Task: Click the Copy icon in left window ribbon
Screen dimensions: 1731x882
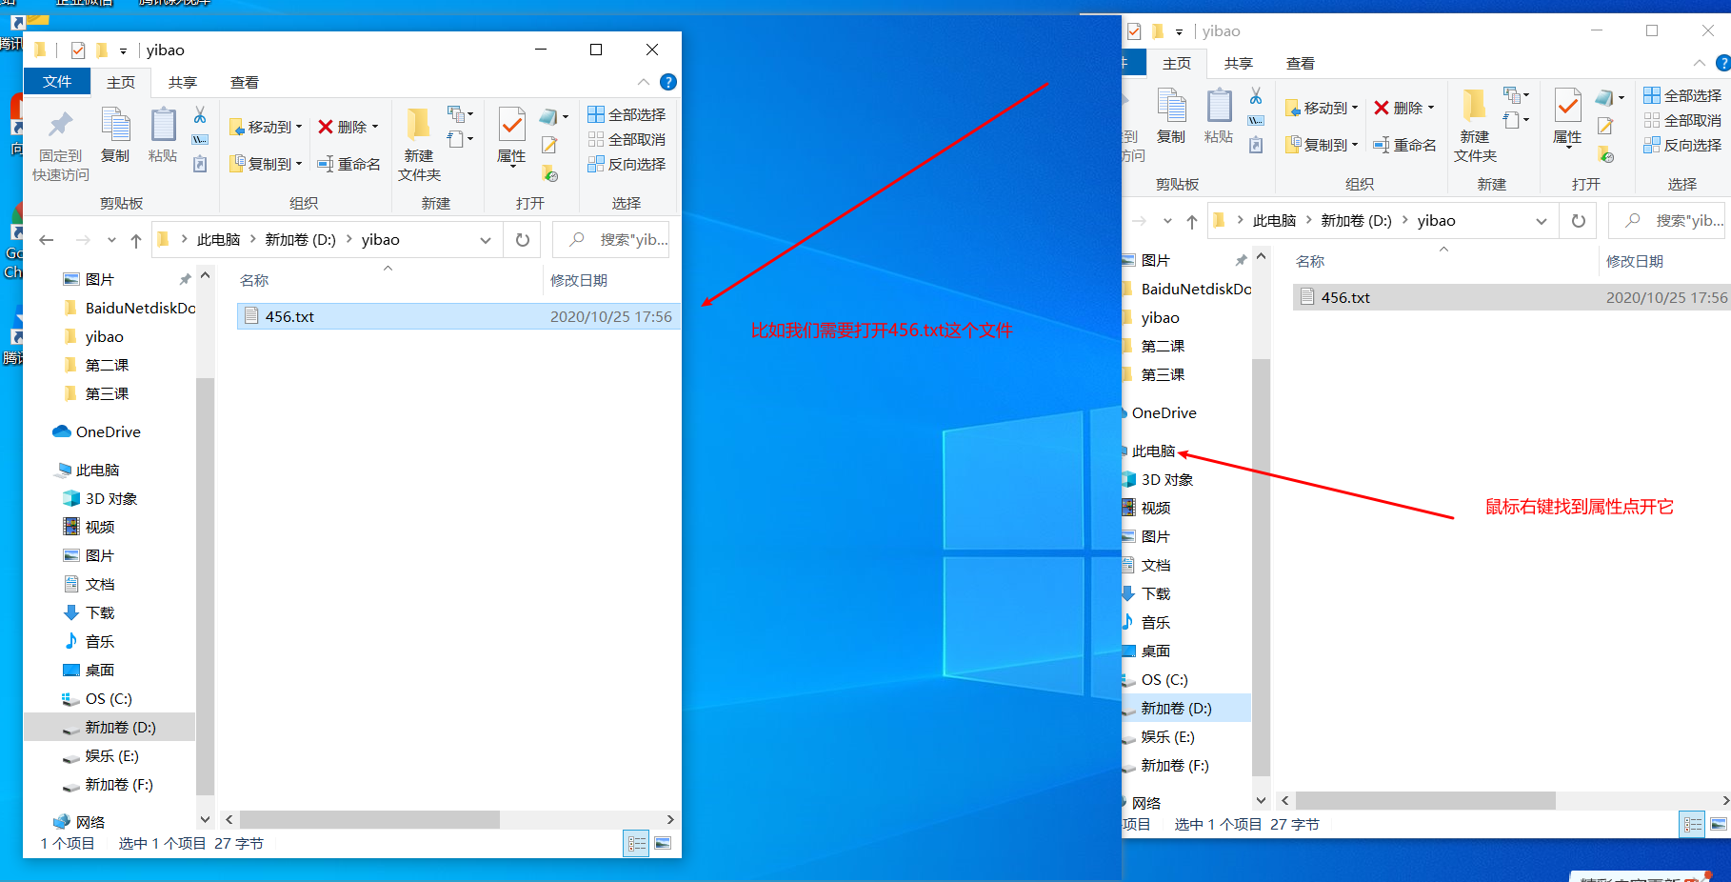Action: [x=115, y=135]
